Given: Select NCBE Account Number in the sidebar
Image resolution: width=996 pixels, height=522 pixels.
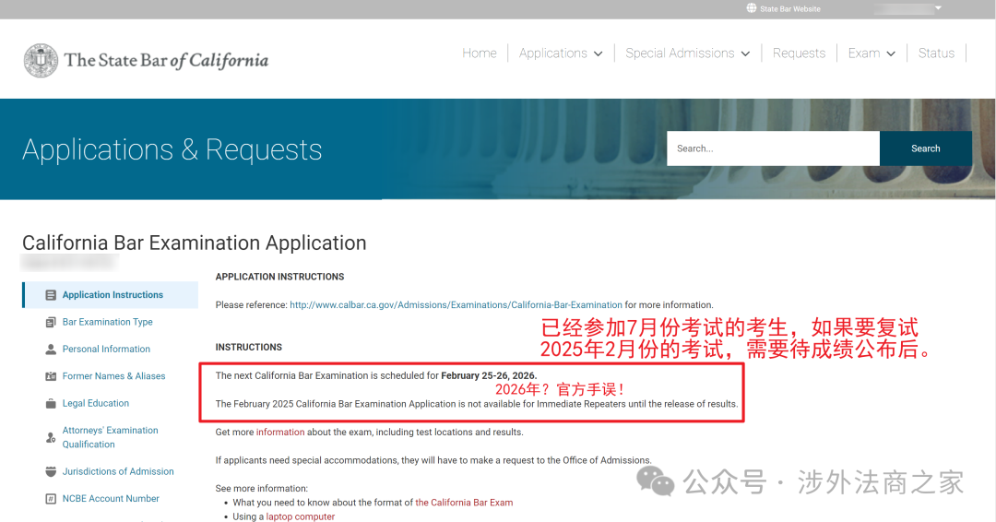Looking at the screenshot, I should click(x=111, y=499).
